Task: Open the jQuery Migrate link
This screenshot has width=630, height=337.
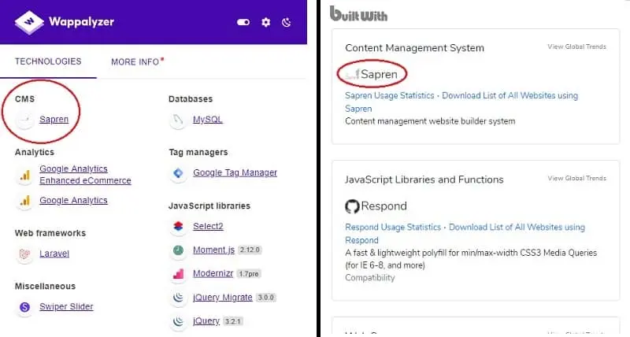Action: click(x=223, y=297)
